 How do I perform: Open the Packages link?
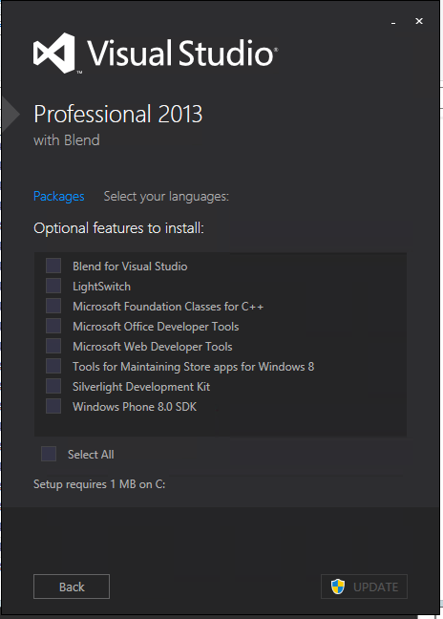pos(59,196)
